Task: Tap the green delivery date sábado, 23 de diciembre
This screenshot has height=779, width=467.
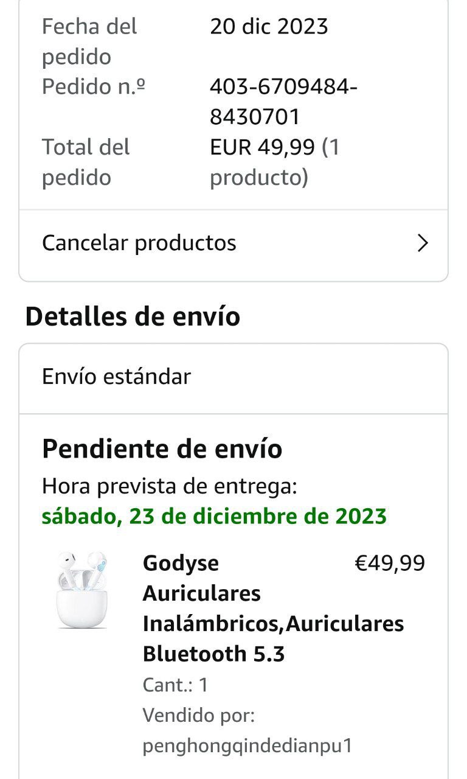Action: [214, 517]
